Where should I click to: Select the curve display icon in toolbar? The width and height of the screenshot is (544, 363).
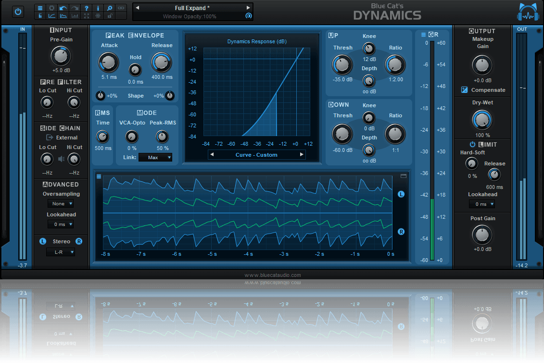[51, 16]
